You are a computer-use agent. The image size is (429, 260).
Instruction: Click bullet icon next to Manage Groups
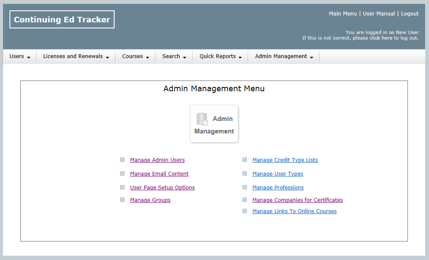pyautogui.click(x=122, y=200)
